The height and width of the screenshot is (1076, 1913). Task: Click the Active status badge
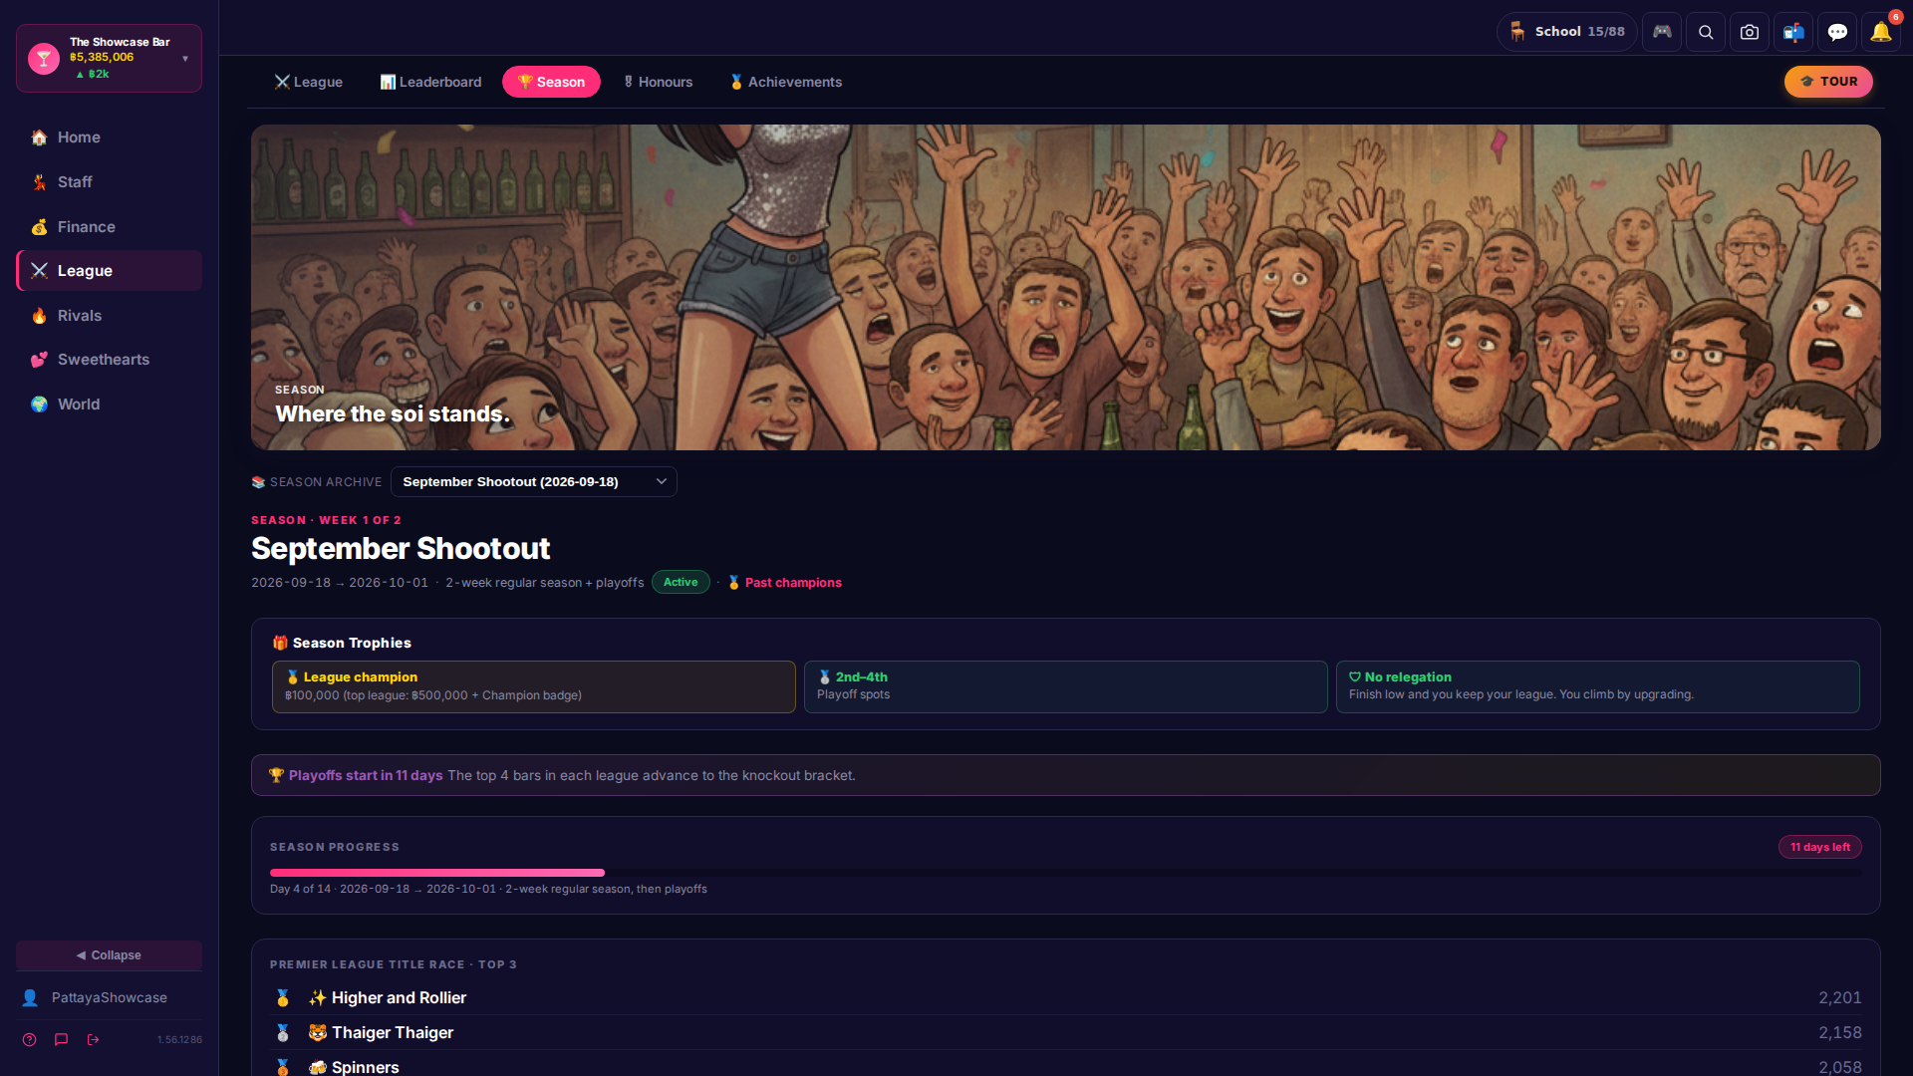tap(681, 582)
